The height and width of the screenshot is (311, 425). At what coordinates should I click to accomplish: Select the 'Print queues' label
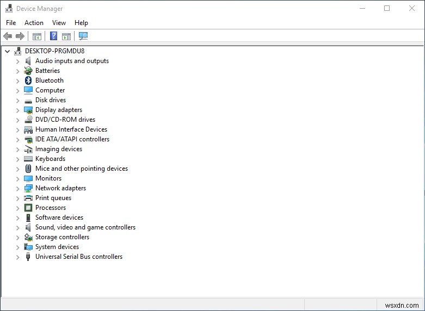coord(53,198)
